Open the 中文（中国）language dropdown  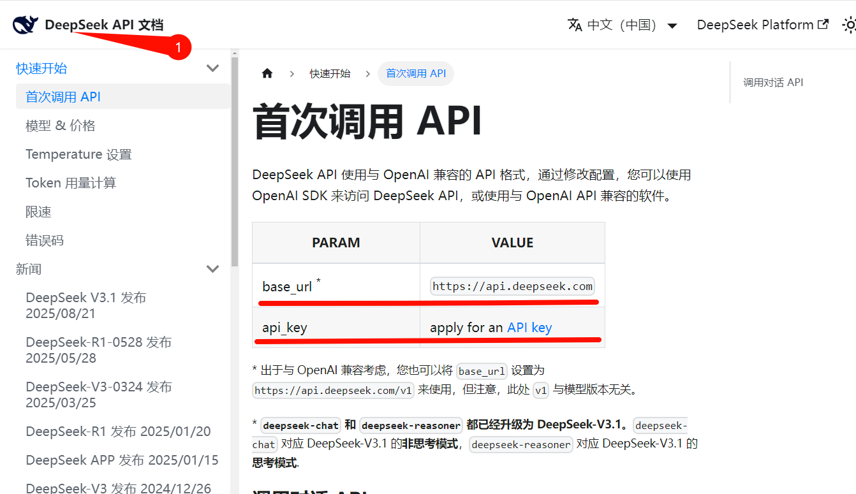tap(623, 25)
